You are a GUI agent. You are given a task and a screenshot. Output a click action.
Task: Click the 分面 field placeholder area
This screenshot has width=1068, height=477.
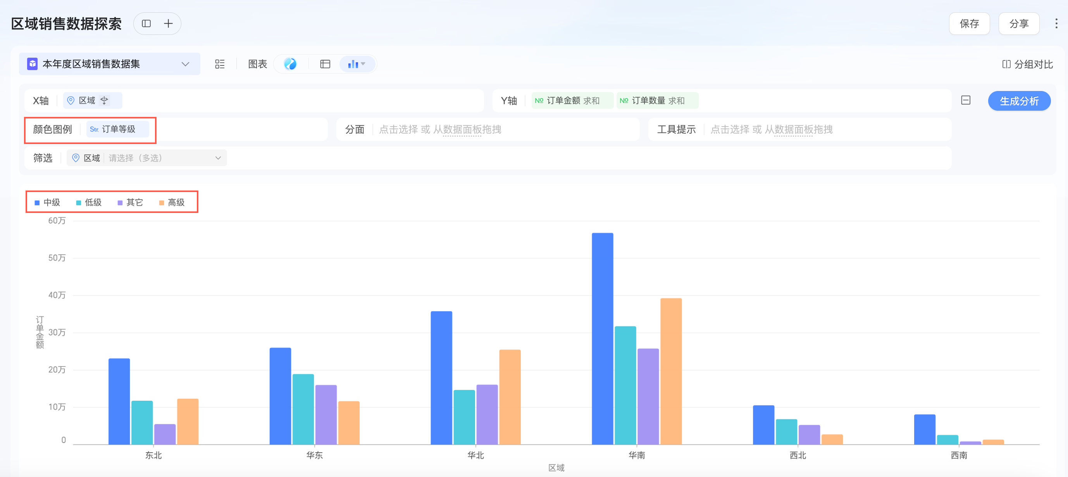click(439, 130)
